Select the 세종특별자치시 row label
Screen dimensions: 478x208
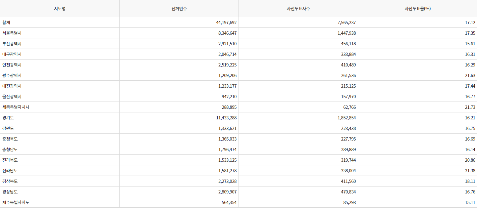(x=16, y=107)
